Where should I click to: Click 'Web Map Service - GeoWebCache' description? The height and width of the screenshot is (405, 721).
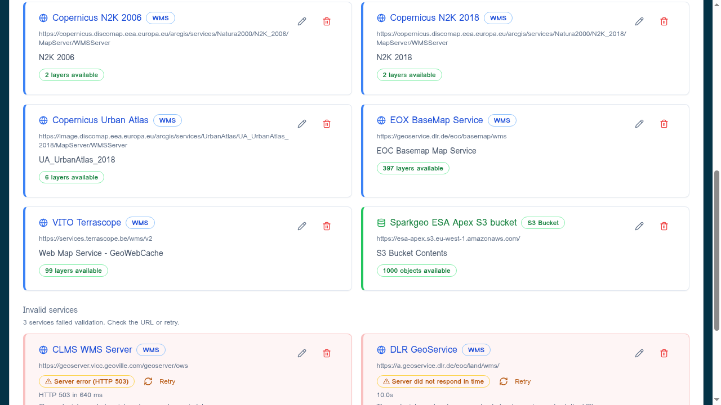click(101, 253)
